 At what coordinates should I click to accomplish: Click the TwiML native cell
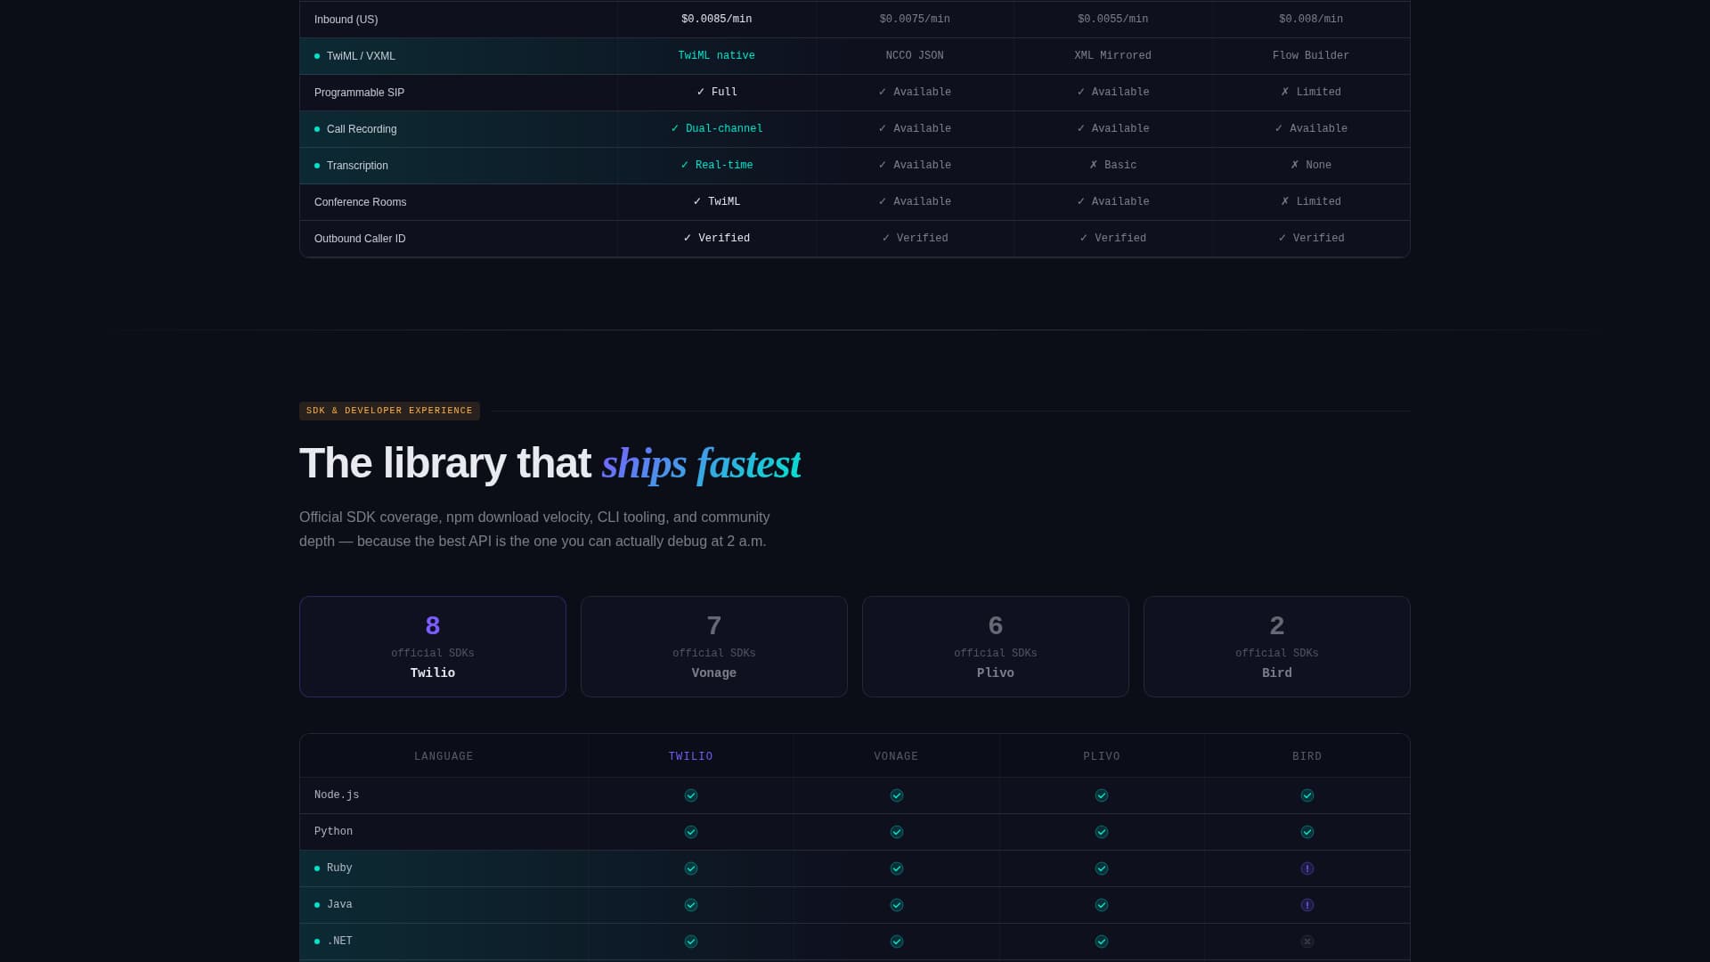coord(717,55)
